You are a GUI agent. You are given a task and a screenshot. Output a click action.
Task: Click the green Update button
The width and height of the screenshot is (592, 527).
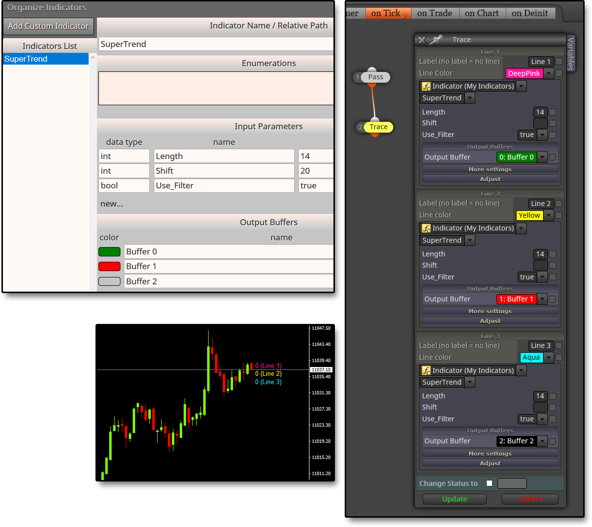tap(454, 499)
